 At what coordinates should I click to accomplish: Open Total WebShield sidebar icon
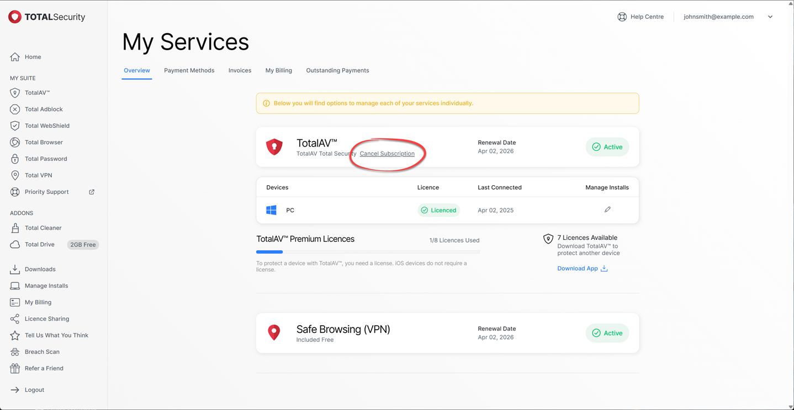(x=15, y=126)
